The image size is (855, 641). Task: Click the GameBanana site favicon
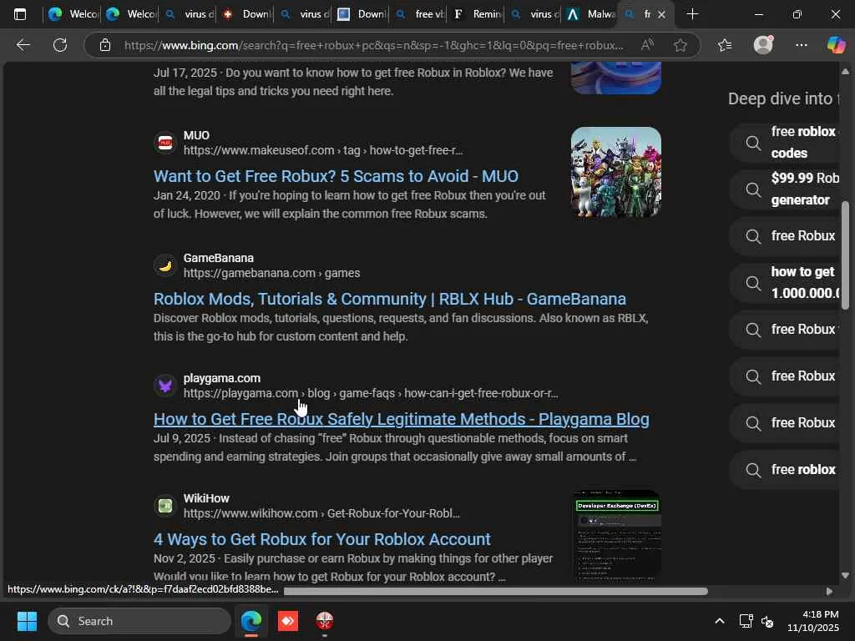pyautogui.click(x=164, y=265)
